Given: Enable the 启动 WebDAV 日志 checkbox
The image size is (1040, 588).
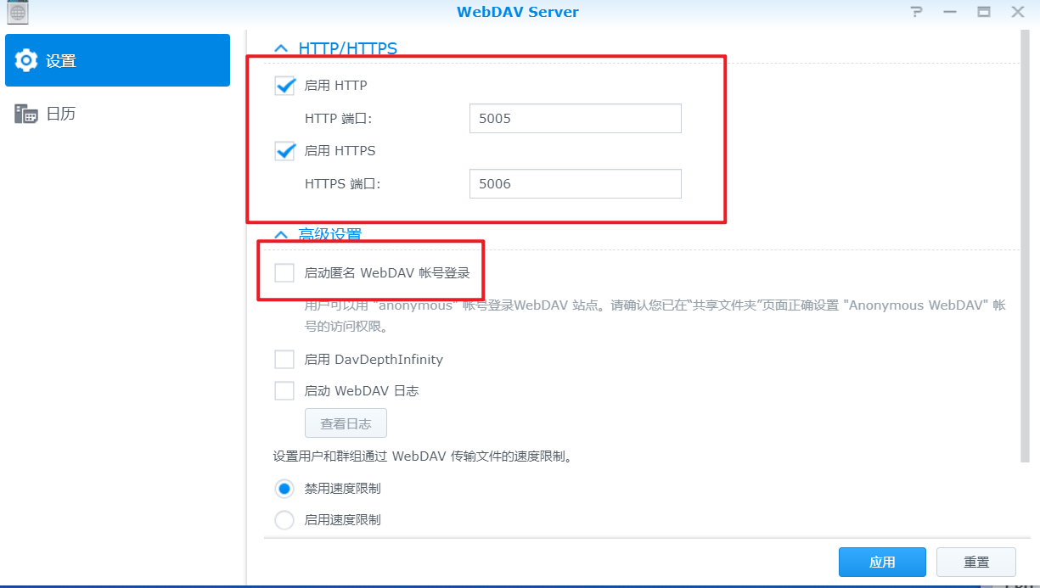Looking at the screenshot, I should 284,391.
